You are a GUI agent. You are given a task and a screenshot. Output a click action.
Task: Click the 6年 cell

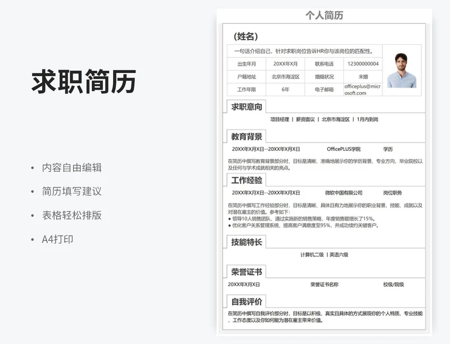tap(285, 90)
